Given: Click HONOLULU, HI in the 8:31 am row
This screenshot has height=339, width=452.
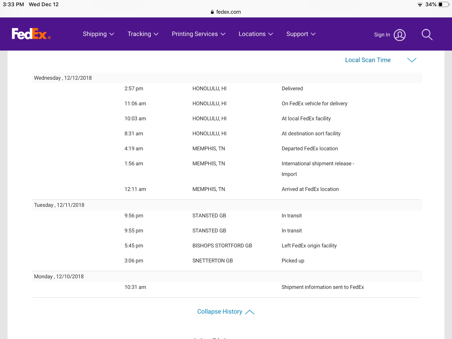Looking at the screenshot, I should [209, 133].
